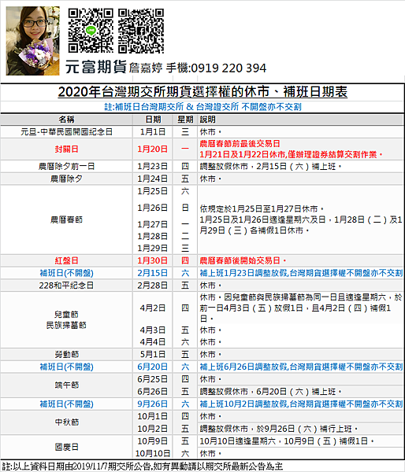Click the 1月27日 date cell
This screenshot has width=405, height=472.
coord(153,224)
